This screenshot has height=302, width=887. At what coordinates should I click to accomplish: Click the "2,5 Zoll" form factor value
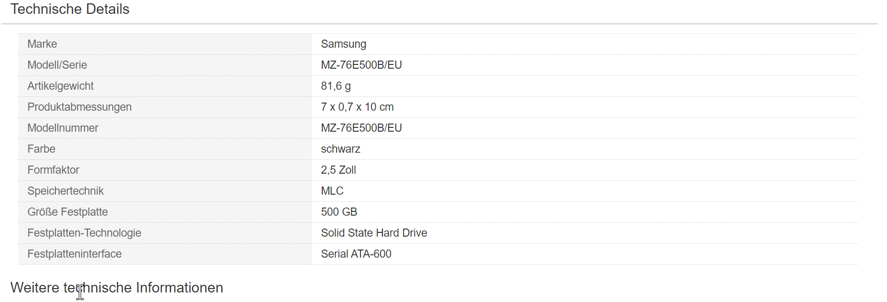pos(338,170)
